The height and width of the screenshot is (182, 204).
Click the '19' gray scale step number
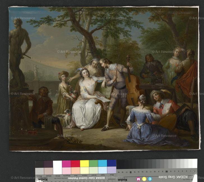[x=119, y=172]
